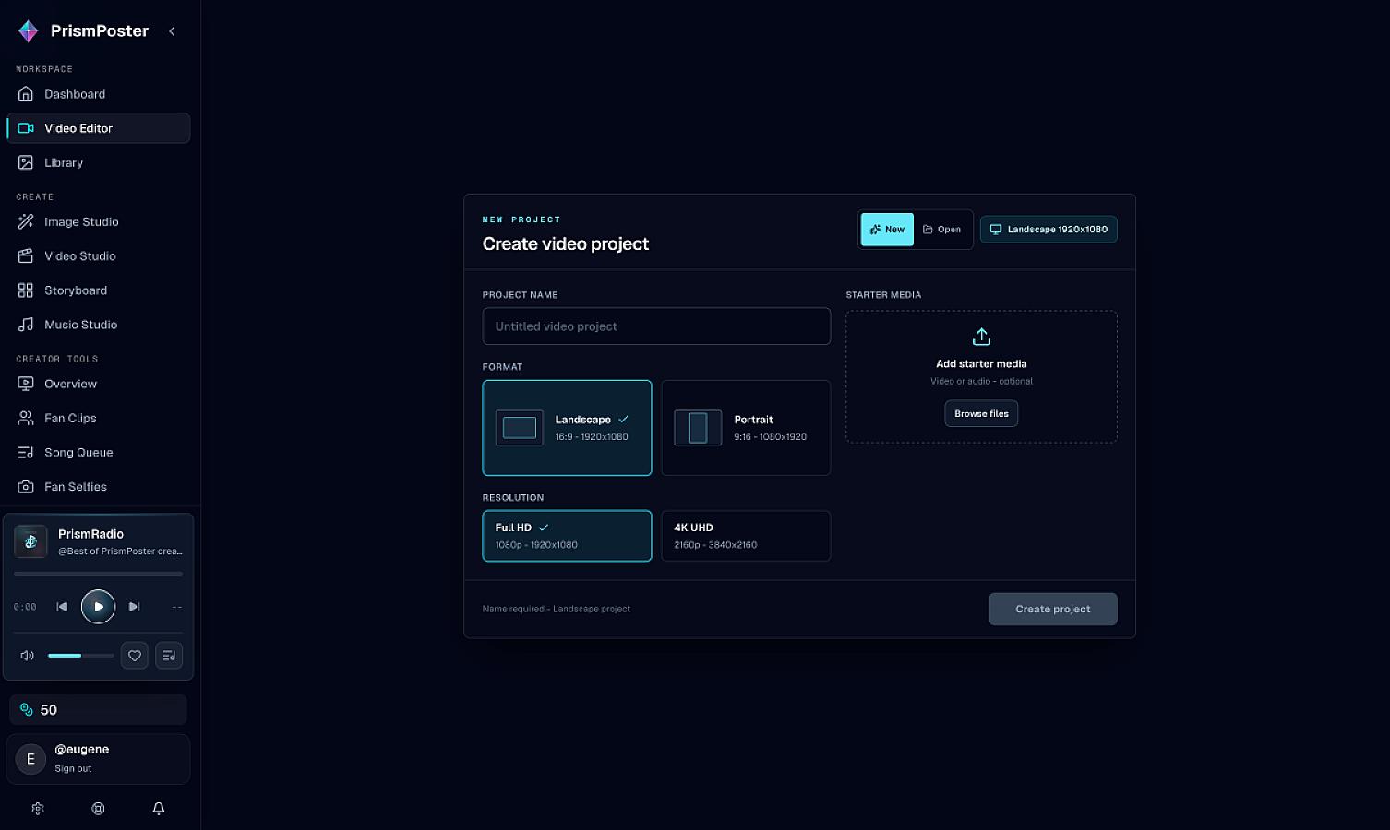Adjust the PrismRadio volume slider
Screen dimensions: 1390x830
click(81, 656)
